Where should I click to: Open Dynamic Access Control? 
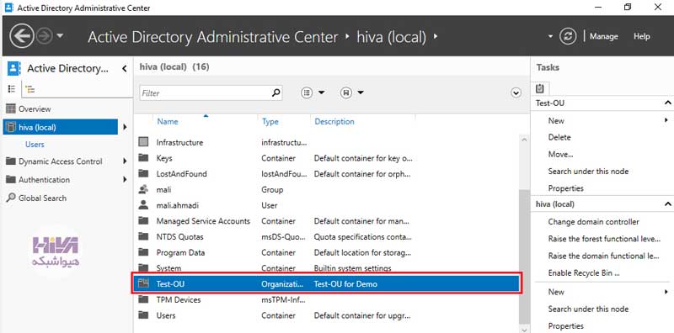point(60,161)
